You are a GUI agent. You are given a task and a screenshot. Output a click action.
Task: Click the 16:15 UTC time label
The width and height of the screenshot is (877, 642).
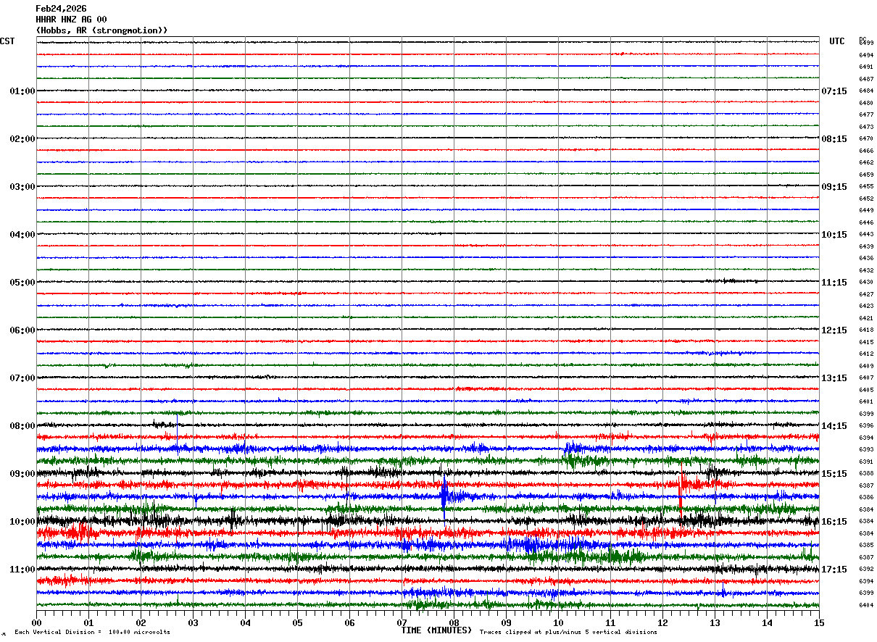834,522
